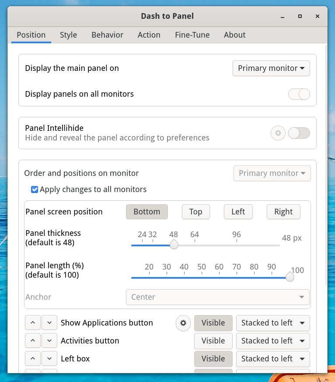Viewport: 335px width, 382px height.
Task: Switch to the Position tab
Action: pyautogui.click(x=31, y=35)
